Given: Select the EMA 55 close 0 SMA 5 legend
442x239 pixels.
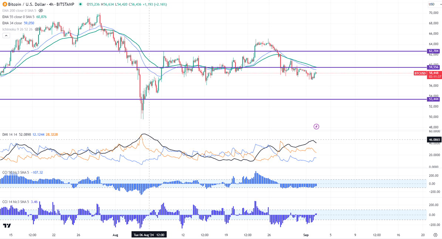Looking at the screenshot, I should pyautogui.click(x=18, y=17).
